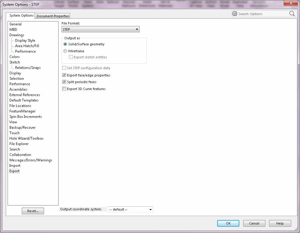Open the Output coordinate system dropdown
300x233 pixels.
tap(130, 209)
